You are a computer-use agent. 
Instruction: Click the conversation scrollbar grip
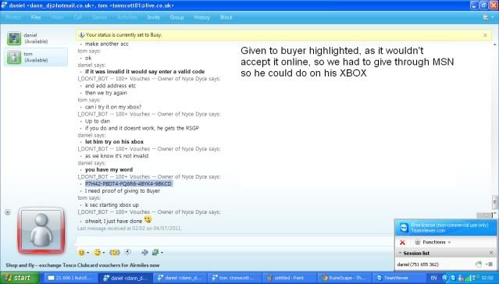(x=494, y=201)
